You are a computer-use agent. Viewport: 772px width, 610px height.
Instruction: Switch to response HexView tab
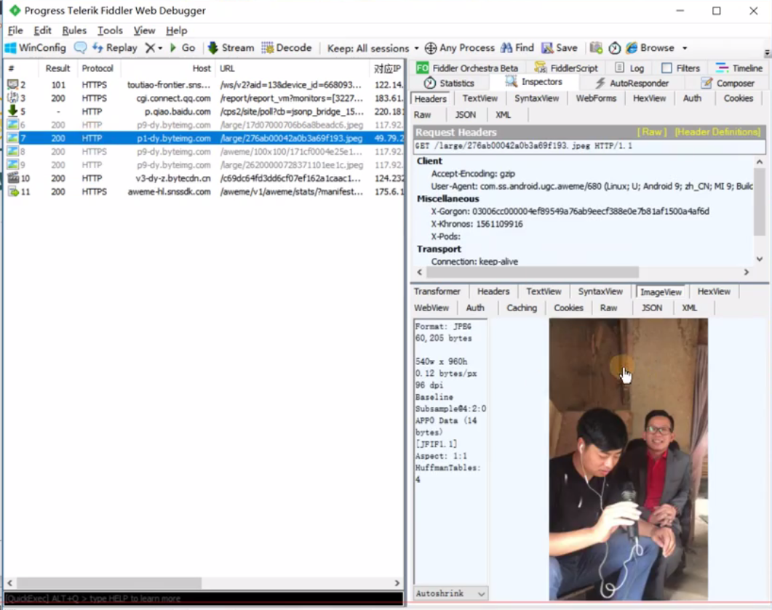(713, 292)
